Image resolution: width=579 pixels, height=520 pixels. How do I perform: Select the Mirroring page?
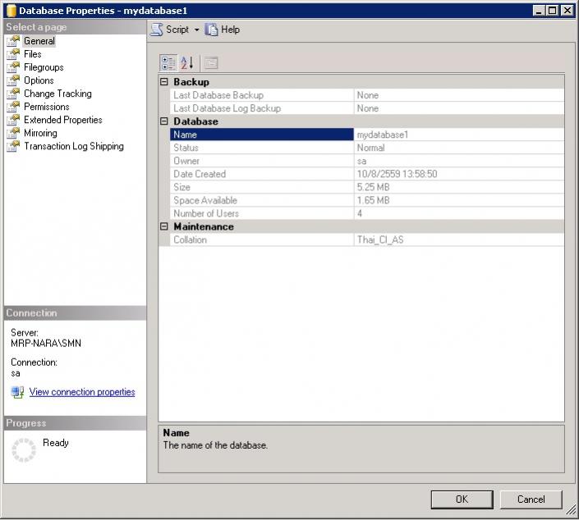(x=40, y=133)
